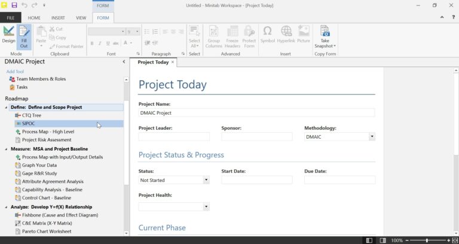Screen dimensions: 459x244
Task: Click the Add Tool link
Action: point(15,72)
